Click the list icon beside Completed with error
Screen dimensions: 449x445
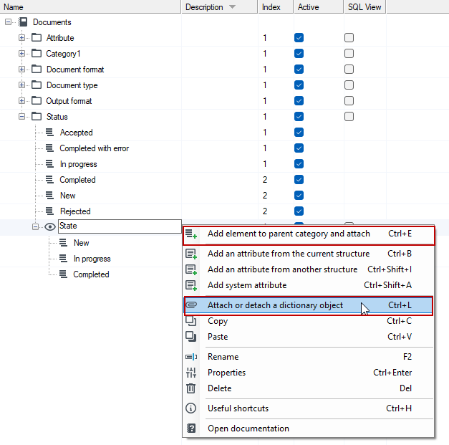click(x=49, y=148)
